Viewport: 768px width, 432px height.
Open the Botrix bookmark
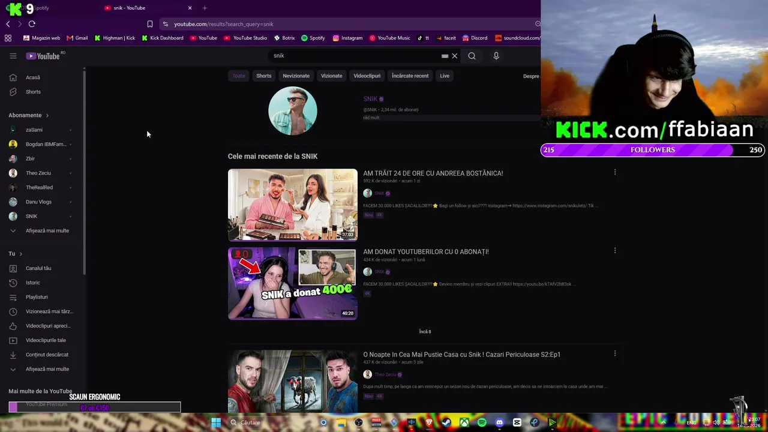[284, 38]
